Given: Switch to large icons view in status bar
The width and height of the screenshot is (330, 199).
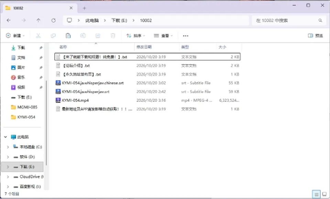Looking at the screenshot, I should (324, 195).
